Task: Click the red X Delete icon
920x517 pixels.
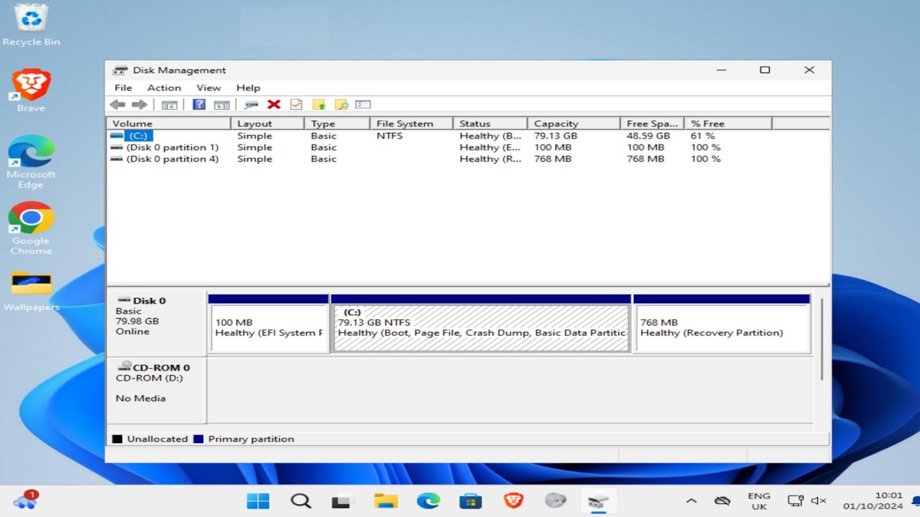Action: click(274, 105)
